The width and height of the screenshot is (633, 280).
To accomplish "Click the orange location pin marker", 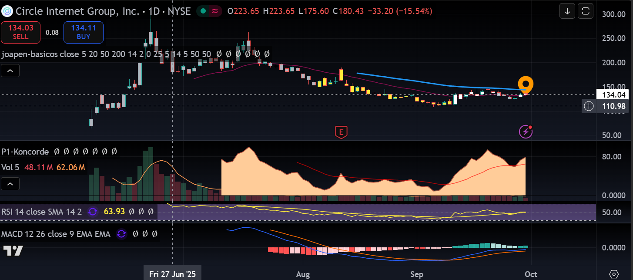I will coord(526,84).
